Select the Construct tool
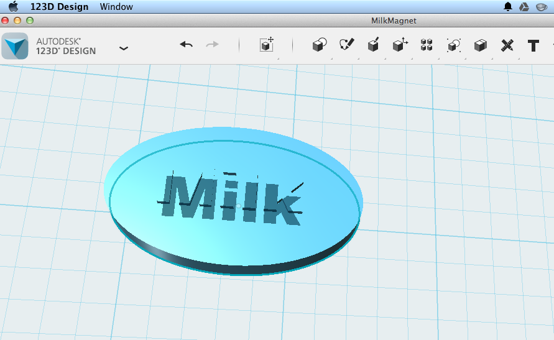Image resolution: width=554 pixels, height=340 pixels. click(374, 45)
